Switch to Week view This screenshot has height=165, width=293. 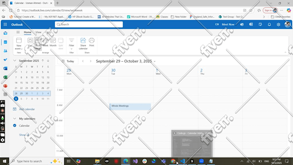(45, 42)
